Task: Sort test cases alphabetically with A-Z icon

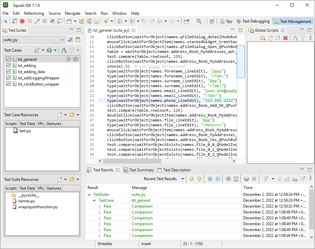Action: tap(64, 50)
